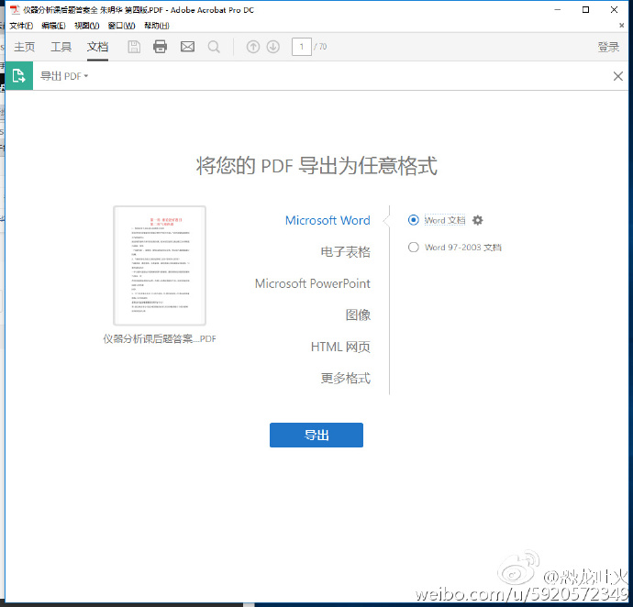Switch to the 工具 tab
Image resolution: width=633 pixels, height=607 pixels.
coord(61,47)
